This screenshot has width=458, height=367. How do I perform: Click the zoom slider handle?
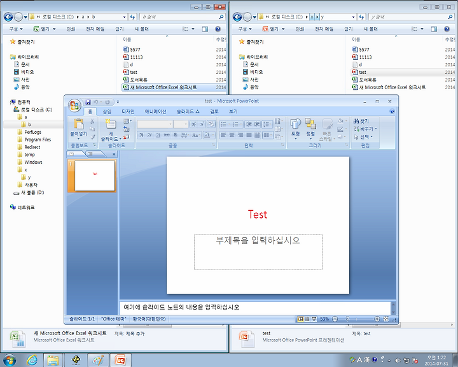[x=347, y=319]
